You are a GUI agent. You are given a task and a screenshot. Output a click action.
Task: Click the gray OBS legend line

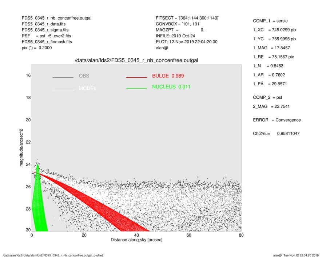pos(63,78)
